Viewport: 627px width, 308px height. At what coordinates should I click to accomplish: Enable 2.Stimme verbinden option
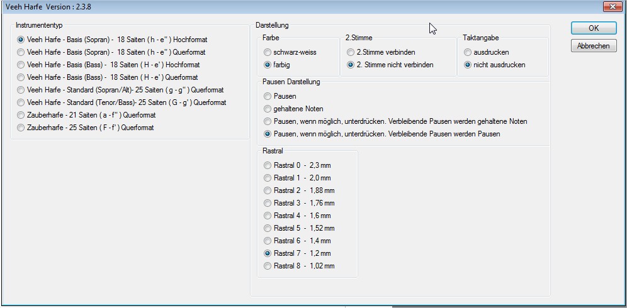tap(351, 52)
